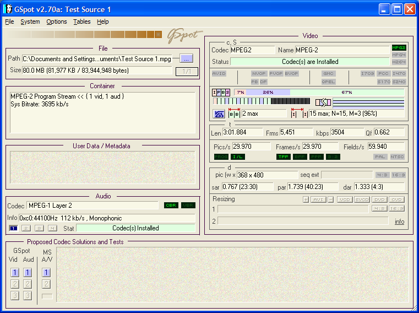Image resolution: width=419 pixels, height=313 pixels.
Task: Click the PVOP indicator badge
Action: click(276, 74)
